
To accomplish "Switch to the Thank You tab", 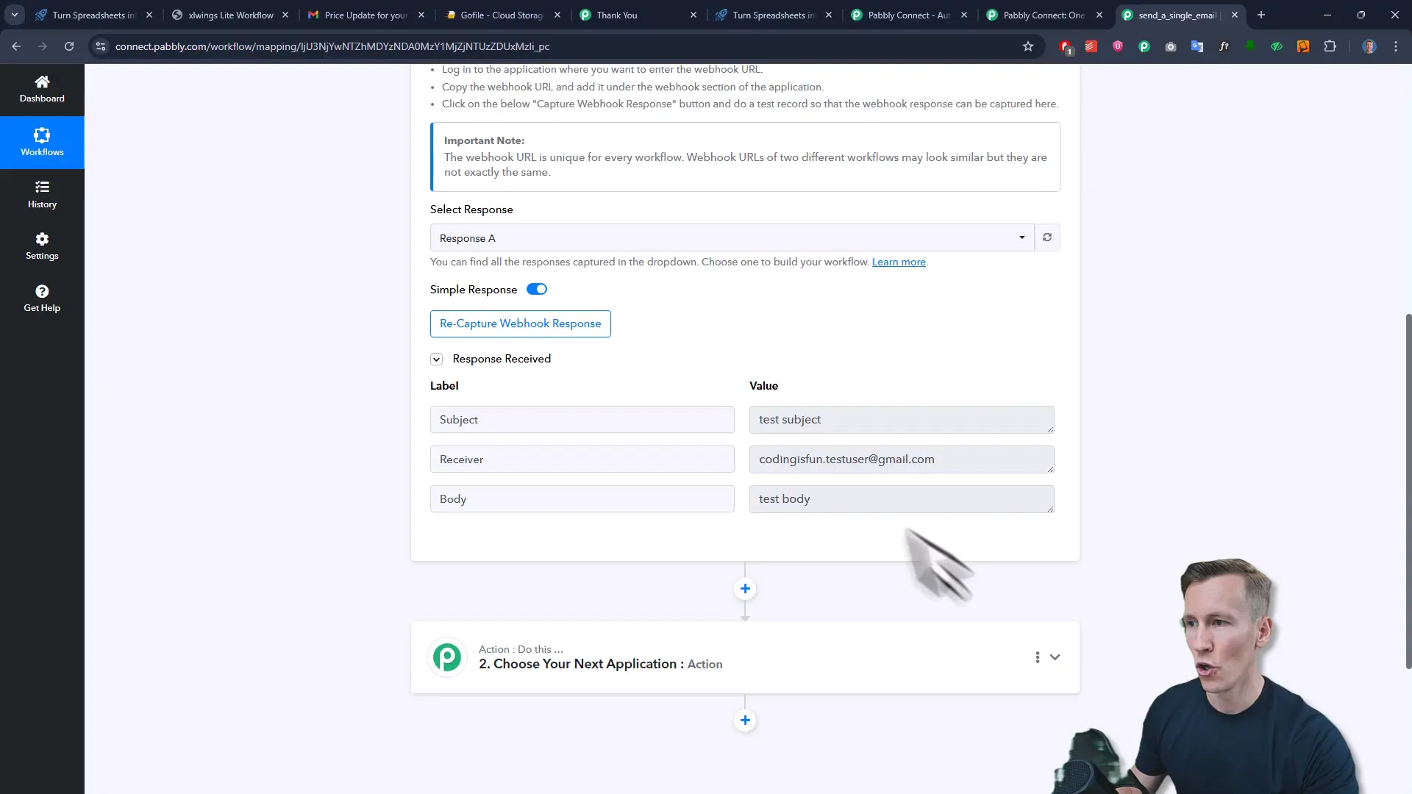I will pos(637,15).
